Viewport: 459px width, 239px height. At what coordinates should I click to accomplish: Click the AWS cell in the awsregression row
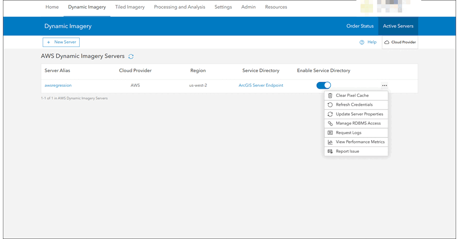pyautogui.click(x=135, y=85)
